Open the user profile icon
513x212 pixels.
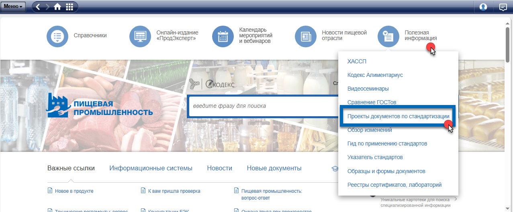coord(483,7)
